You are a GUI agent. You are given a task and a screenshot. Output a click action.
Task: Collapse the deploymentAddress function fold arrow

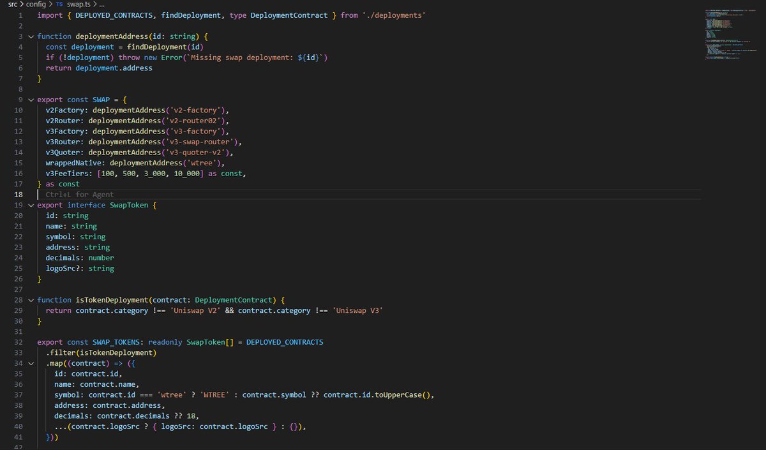[x=31, y=36]
